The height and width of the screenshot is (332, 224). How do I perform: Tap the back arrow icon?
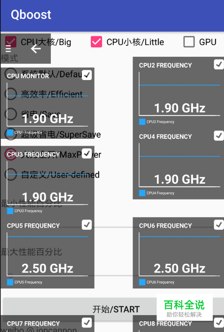[36, 49]
